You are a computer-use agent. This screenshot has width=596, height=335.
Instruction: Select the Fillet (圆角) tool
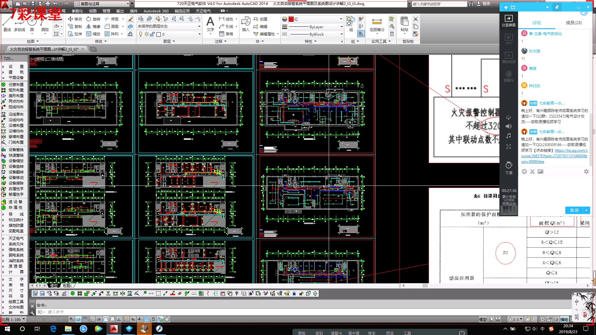coord(112,26)
